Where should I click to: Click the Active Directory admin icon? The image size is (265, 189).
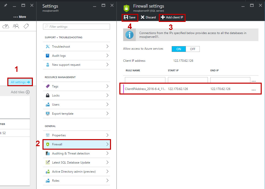(48, 171)
